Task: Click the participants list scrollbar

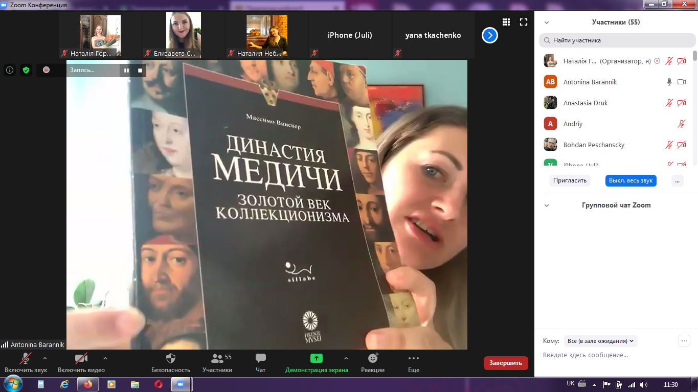Action: pos(694,56)
